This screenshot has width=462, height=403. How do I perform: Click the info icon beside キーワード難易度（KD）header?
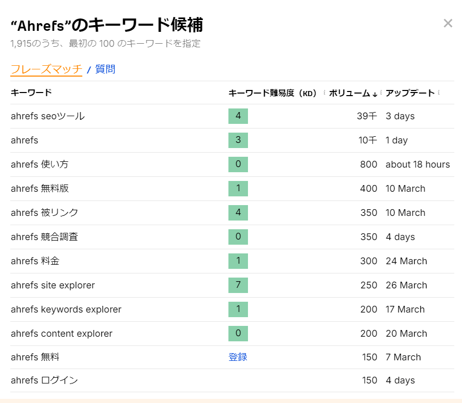pos(324,93)
